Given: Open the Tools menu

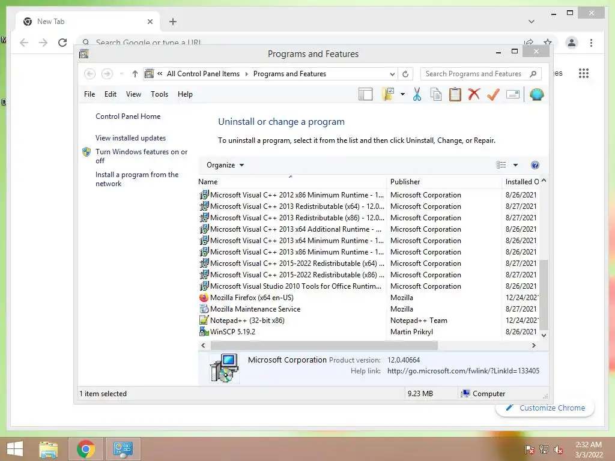Looking at the screenshot, I should (159, 94).
